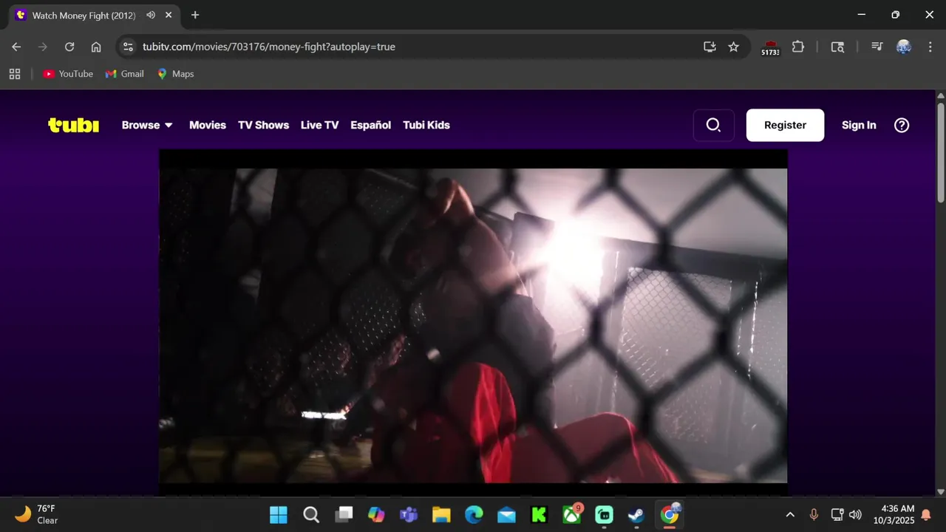Open the red extension with 51733 badge

[x=770, y=47]
